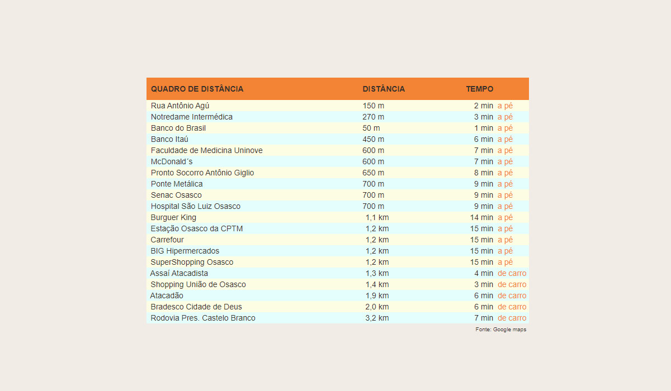Click 'a pé' in Banco do Brasil row
The image size is (671, 391).
[x=505, y=128]
